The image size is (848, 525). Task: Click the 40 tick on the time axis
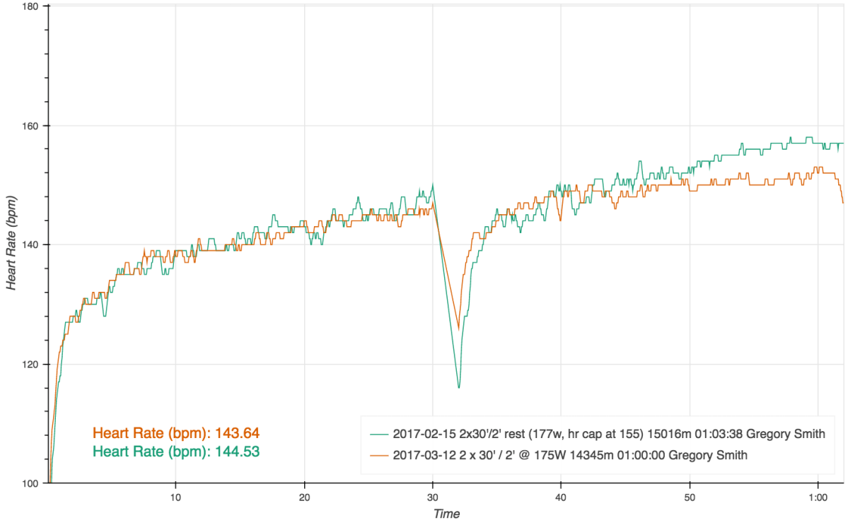[x=561, y=497]
